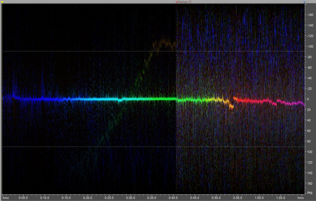This screenshot has width=316, height=201.
Task: Click the -120 degree scale label
Action: click(310, 36)
